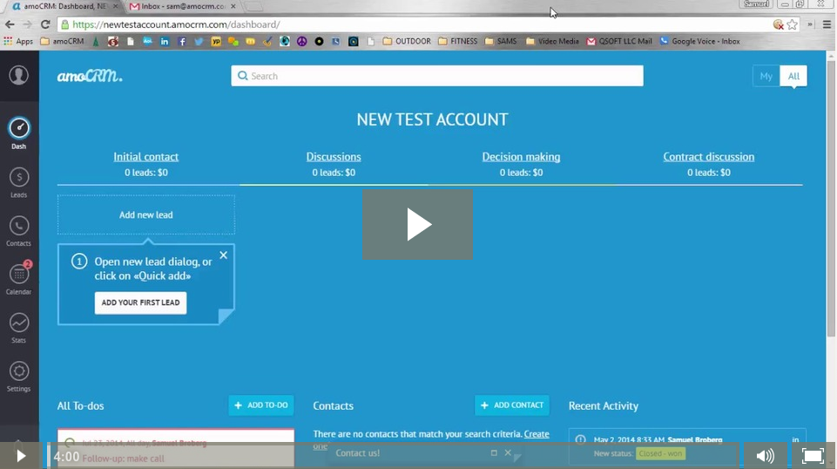
Task: Click the Decision making stage link
Action: pos(521,157)
